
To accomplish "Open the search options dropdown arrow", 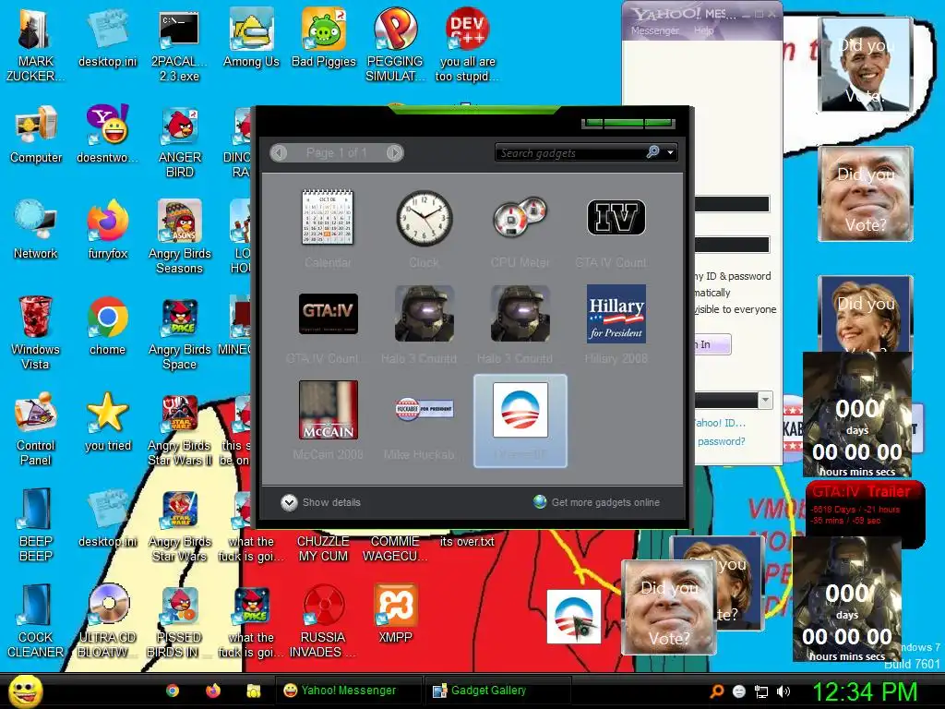I will 670,152.
